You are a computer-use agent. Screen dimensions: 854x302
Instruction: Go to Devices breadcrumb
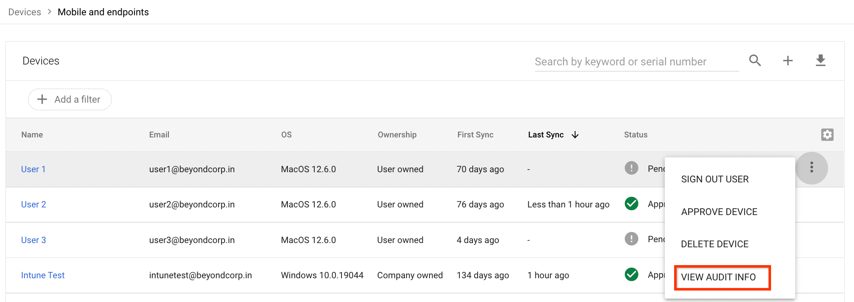coord(25,12)
